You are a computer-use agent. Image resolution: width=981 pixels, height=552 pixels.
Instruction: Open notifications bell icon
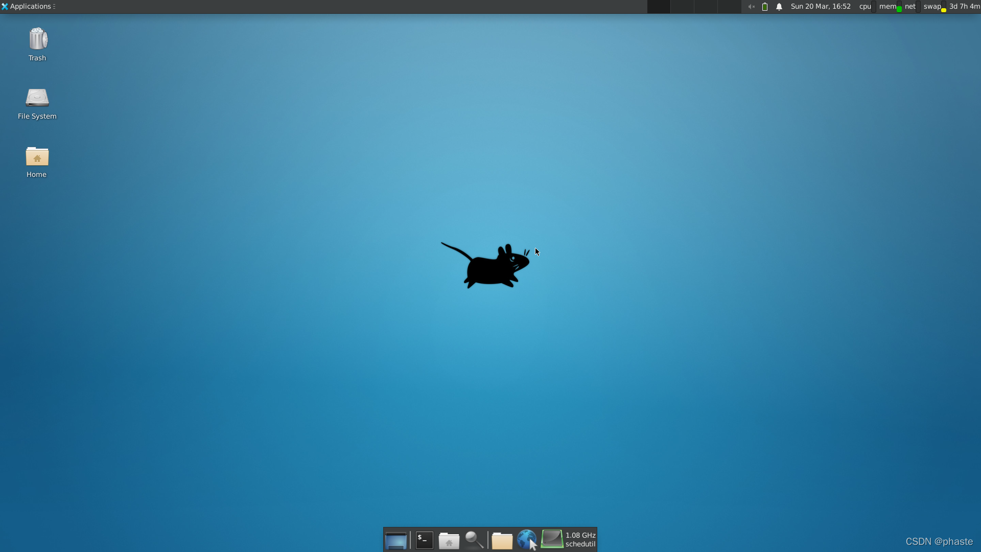point(779,7)
